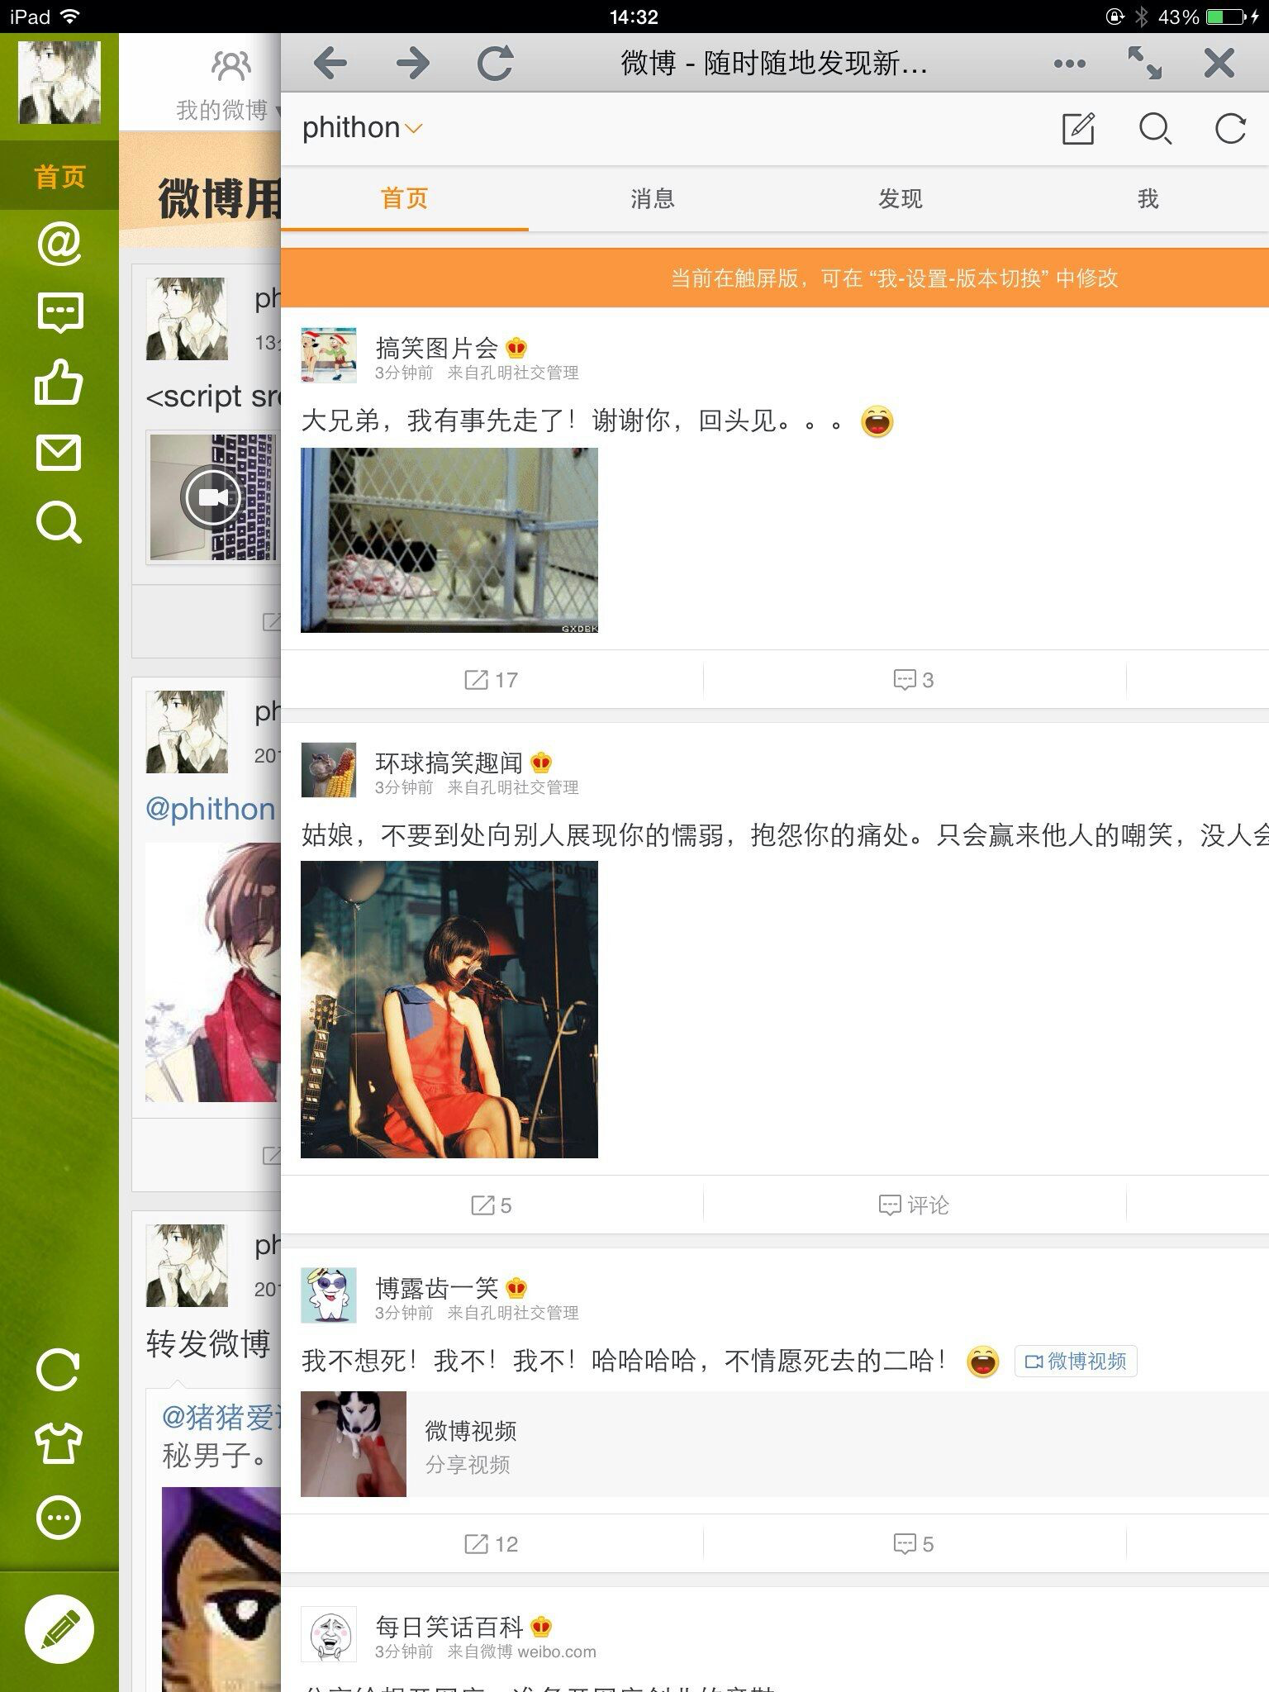Reload the browser page with toolbar refresh
The width and height of the screenshot is (1269, 1692).
coord(496,64)
